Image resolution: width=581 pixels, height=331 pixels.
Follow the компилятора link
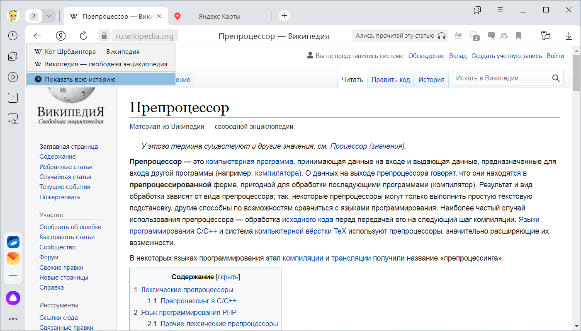coord(277,173)
